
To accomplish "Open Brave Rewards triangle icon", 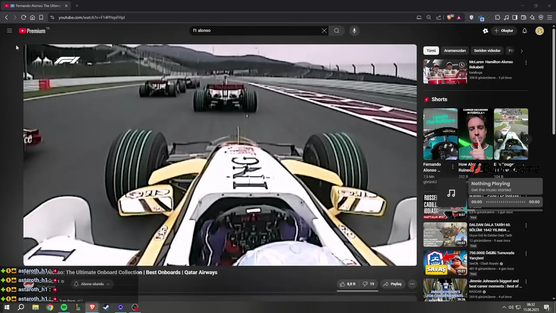I will (459, 17).
